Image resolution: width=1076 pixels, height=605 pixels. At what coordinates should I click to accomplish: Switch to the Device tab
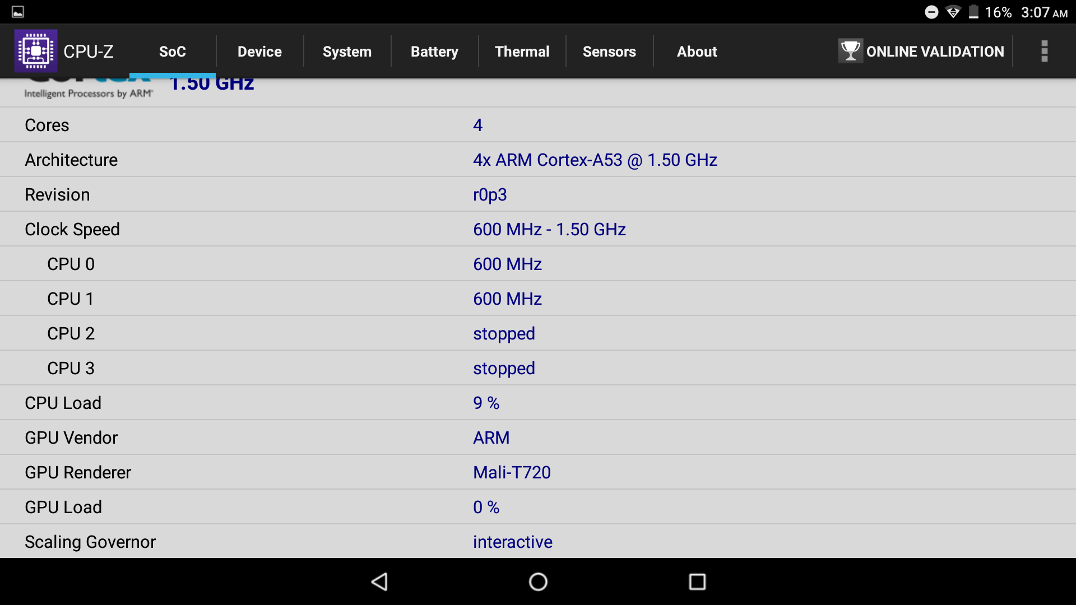259,52
